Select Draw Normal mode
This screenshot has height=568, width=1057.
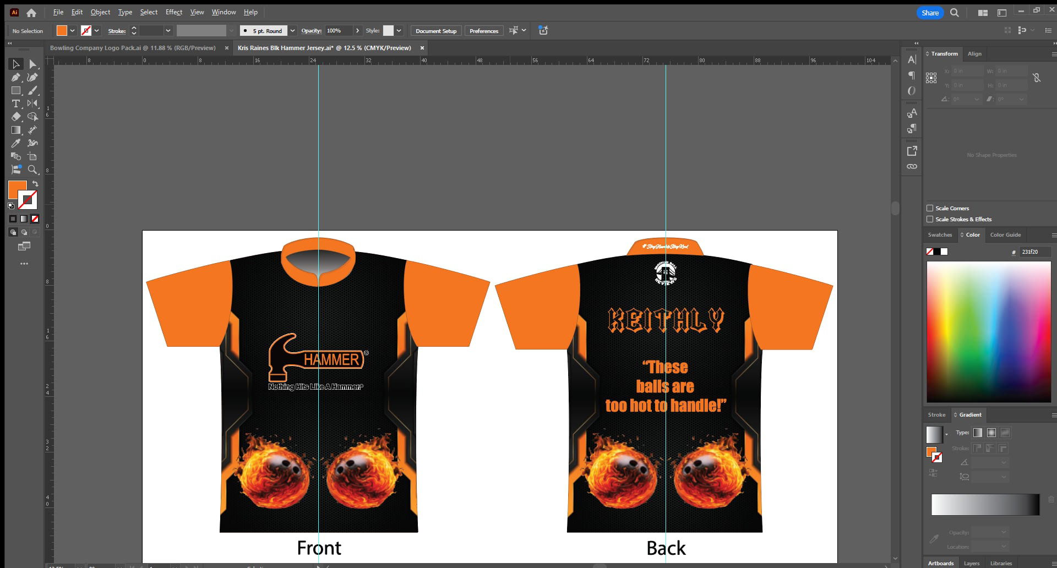pyautogui.click(x=13, y=232)
